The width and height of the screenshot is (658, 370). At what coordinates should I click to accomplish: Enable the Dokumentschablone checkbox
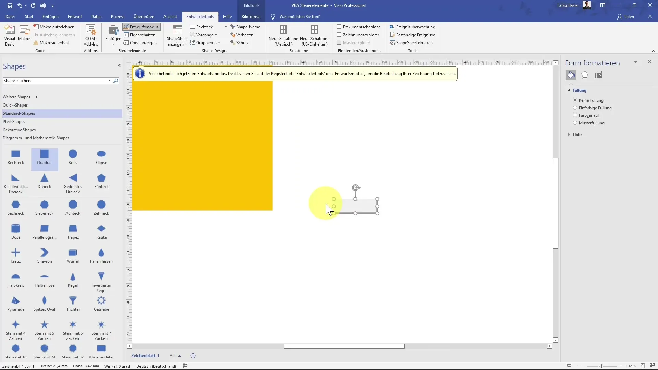(x=339, y=27)
